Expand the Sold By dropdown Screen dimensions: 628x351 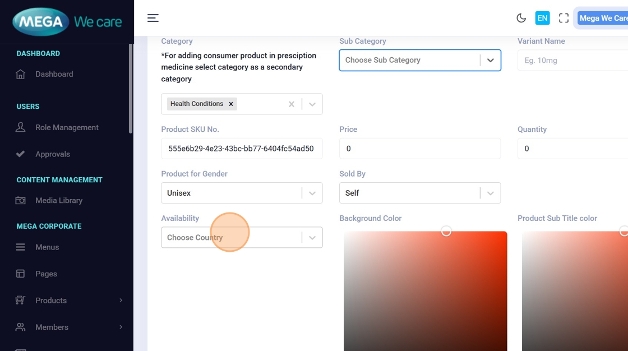point(490,193)
